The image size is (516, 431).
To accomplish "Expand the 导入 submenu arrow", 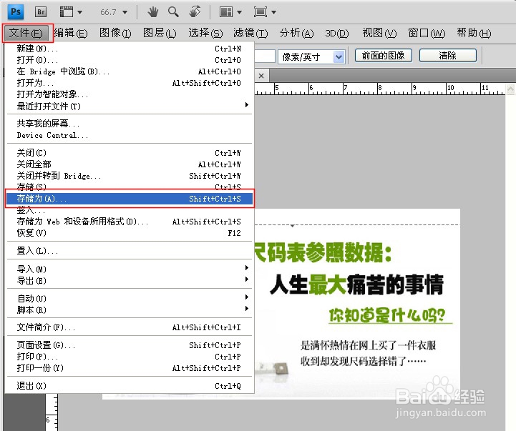I will (246, 268).
